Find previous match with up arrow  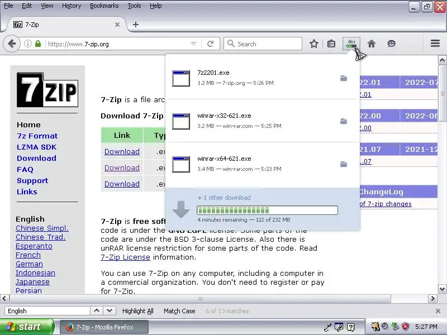pos(97,311)
